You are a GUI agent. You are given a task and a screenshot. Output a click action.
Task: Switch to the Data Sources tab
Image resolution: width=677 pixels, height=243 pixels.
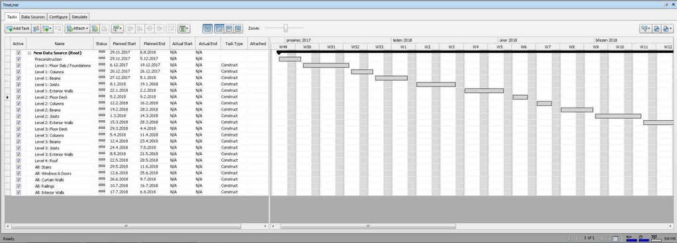tap(33, 17)
